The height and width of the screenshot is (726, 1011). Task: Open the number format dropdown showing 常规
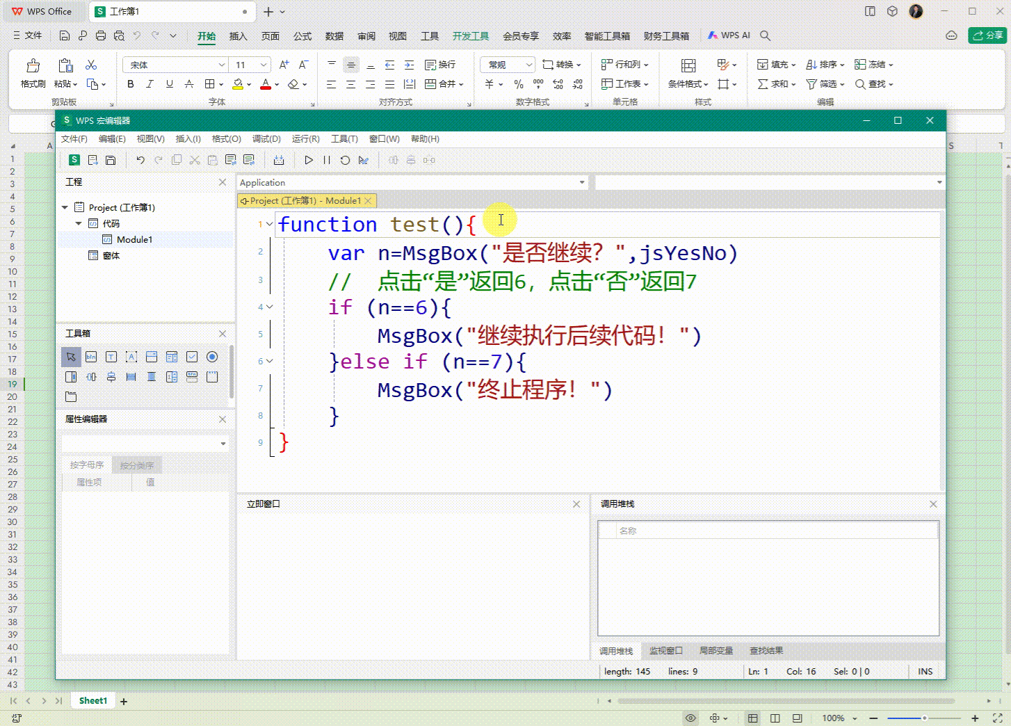click(528, 65)
